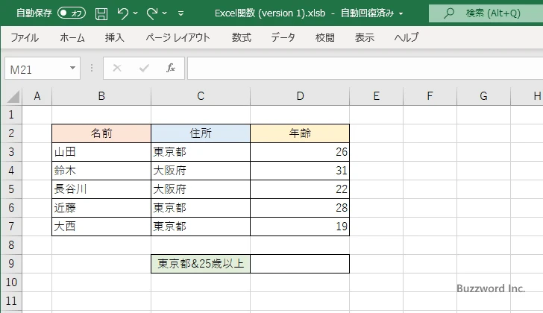Click the Name Box showing M21
The image size is (543, 313).
37,69
